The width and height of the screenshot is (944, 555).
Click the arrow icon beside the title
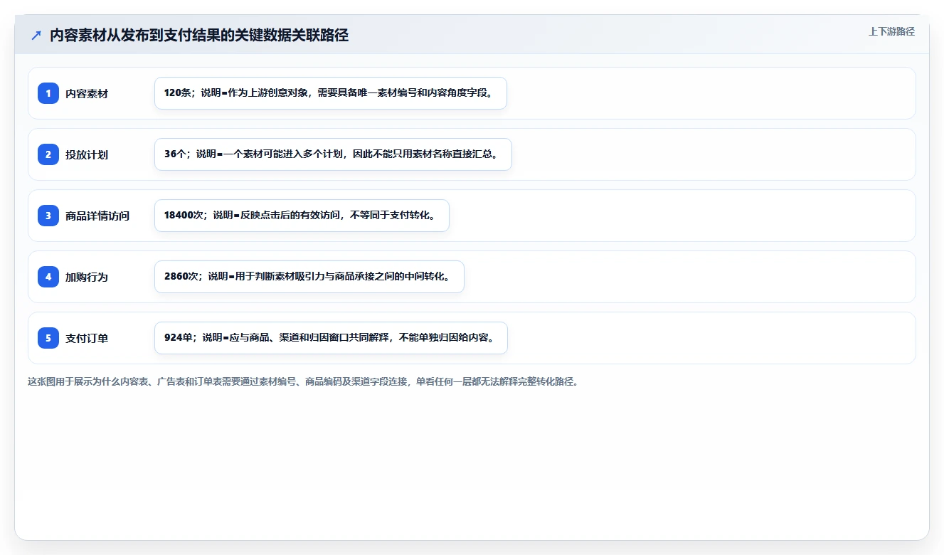click(x=36, y=36)
